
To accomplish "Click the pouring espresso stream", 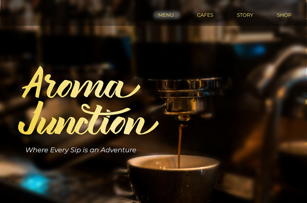I will [180, 146].
